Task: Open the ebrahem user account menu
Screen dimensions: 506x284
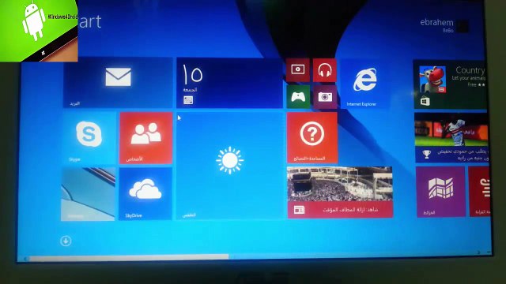Action: [x=444, y=26]
